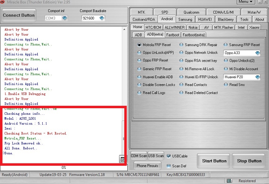The height and width of the screenshot is (184, 269).
Task: Click log line 'Frp Lock Removed ok..'
Action: click(x=23, y=143)
